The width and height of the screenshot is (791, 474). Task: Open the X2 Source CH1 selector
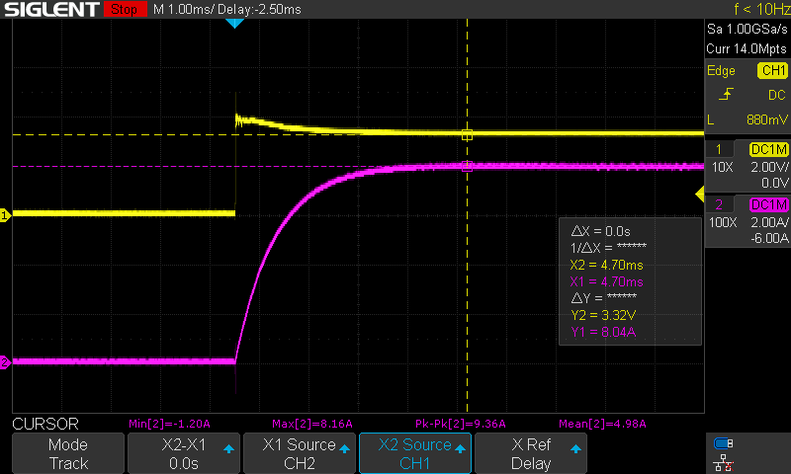[414, 453]
